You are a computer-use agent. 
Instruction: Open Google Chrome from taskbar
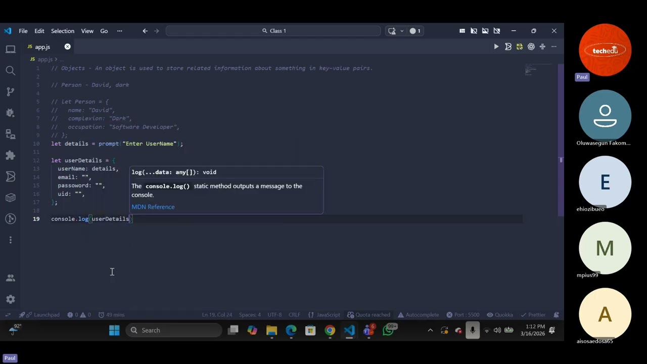330,331
